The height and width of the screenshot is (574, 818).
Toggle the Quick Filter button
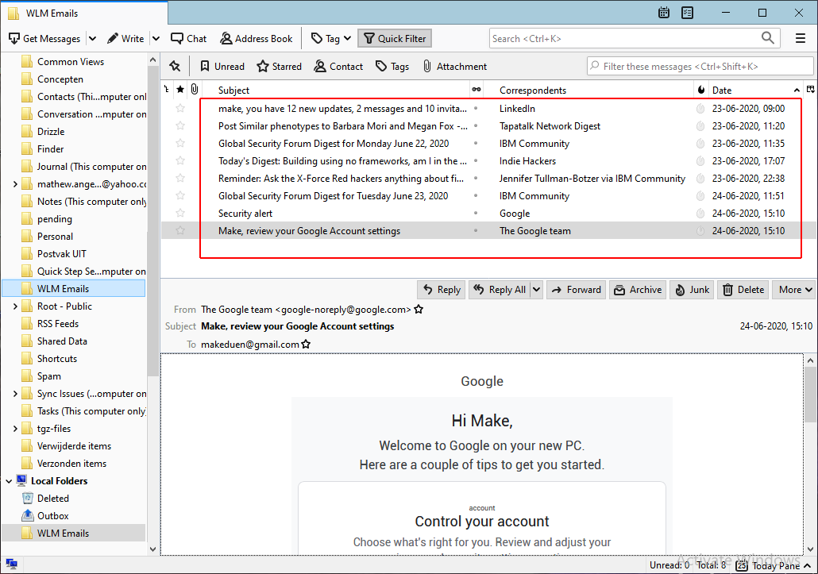395,39
